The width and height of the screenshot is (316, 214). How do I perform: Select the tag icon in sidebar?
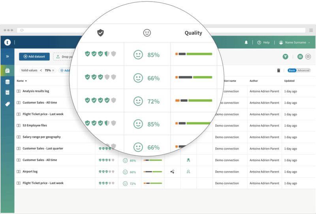[7, 104]
